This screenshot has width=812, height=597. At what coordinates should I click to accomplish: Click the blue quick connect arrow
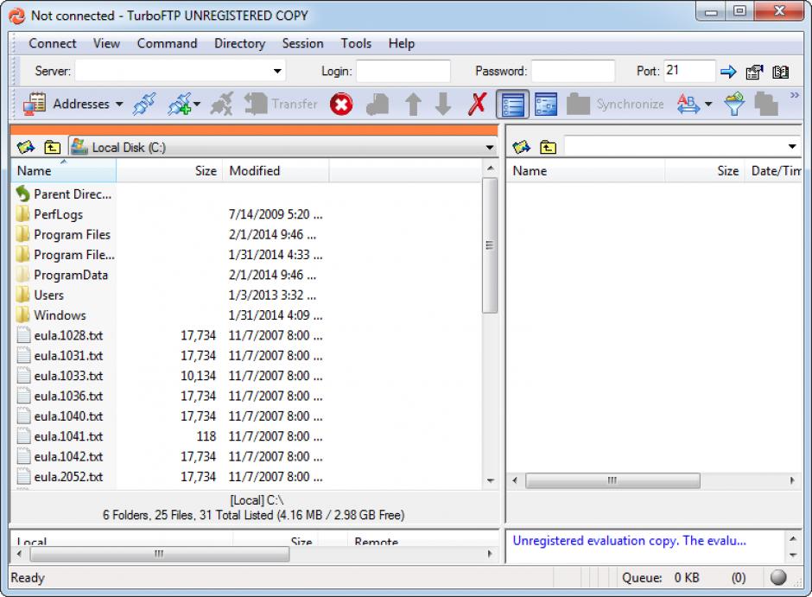click(728, 72)
